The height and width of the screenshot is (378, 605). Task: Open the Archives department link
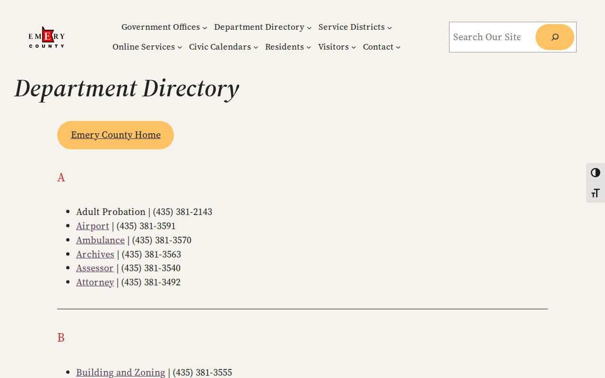coord(95,254)
